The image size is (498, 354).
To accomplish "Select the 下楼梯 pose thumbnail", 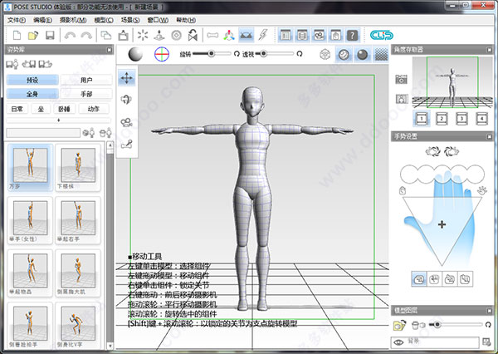I will point(78,167).
